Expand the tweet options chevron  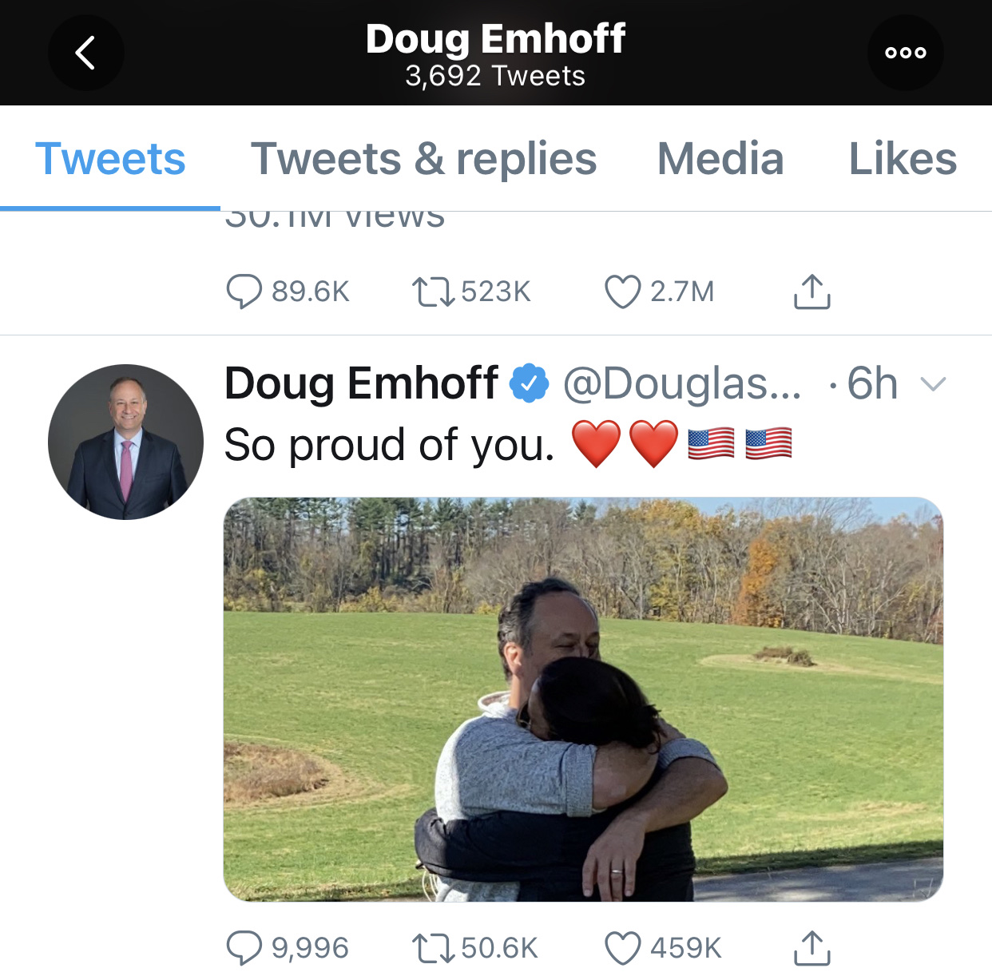pyautogui.click(x=933, y=384)
